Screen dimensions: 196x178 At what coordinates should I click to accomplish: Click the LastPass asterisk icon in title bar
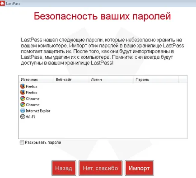point(2,3)
